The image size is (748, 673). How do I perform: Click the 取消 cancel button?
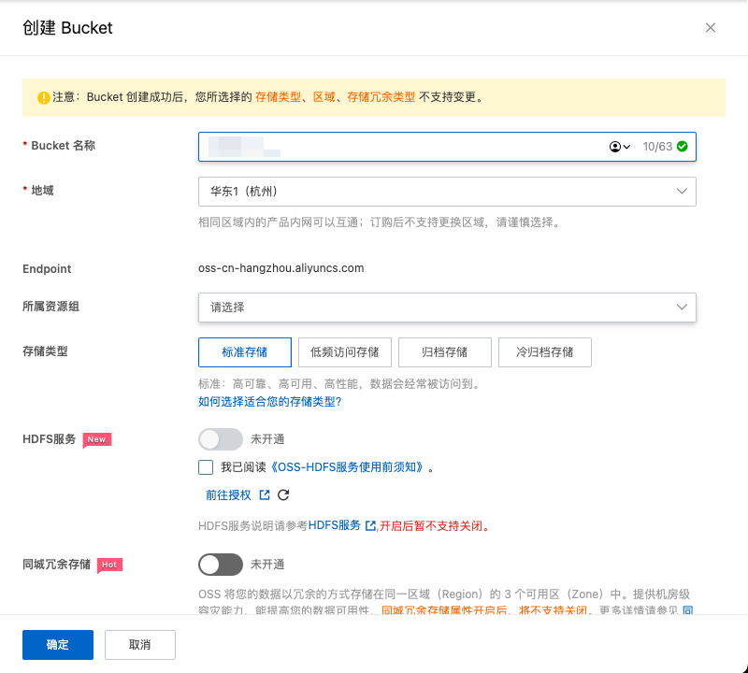tap(140, 645)
